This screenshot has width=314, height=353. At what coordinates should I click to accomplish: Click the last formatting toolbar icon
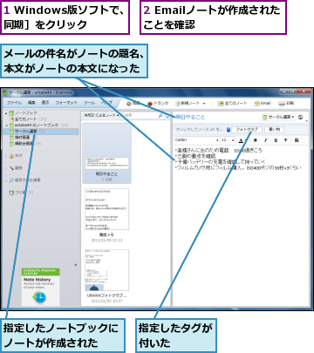[x=297, y=140]
